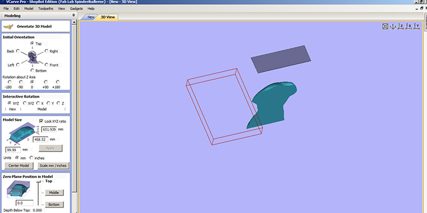
Task: Select View XYZ interactive rotation
Action: click(9, 103)
